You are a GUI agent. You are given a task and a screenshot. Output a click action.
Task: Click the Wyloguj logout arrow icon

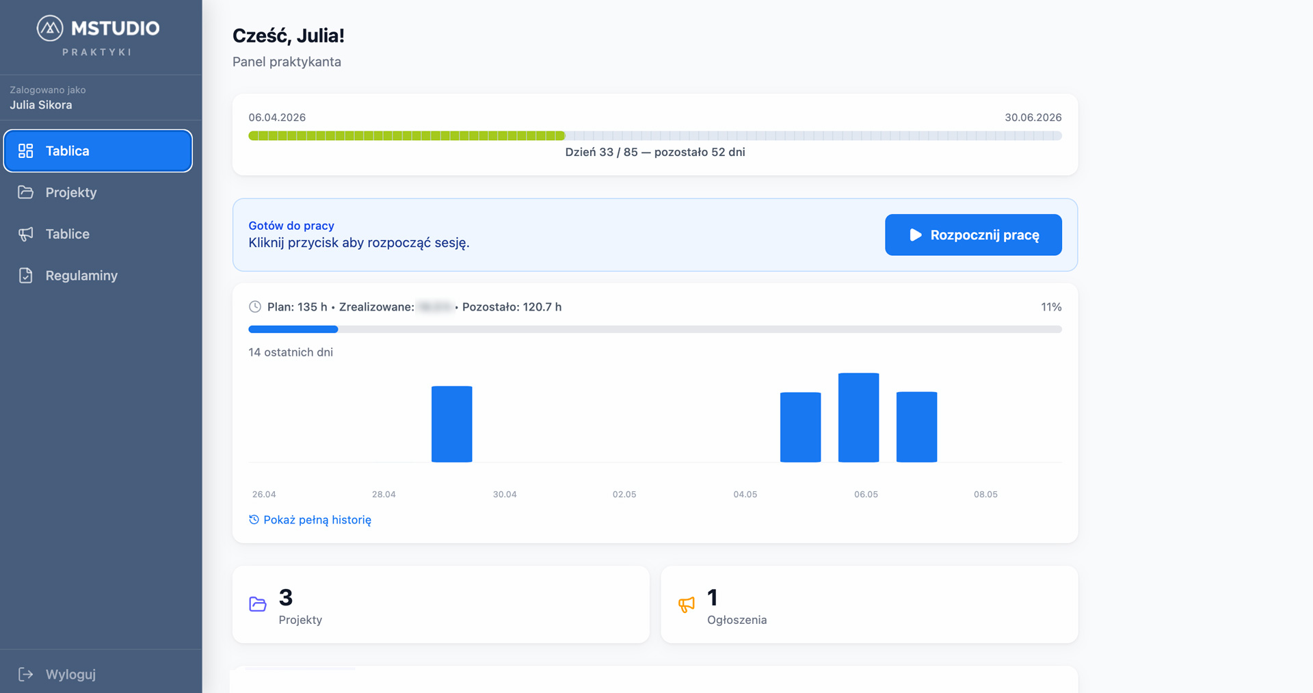26,675
